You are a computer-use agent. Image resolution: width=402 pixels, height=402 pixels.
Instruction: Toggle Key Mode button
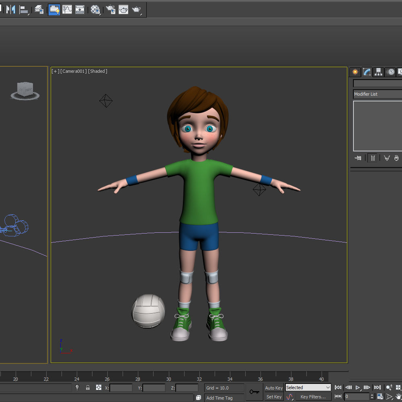338,396
